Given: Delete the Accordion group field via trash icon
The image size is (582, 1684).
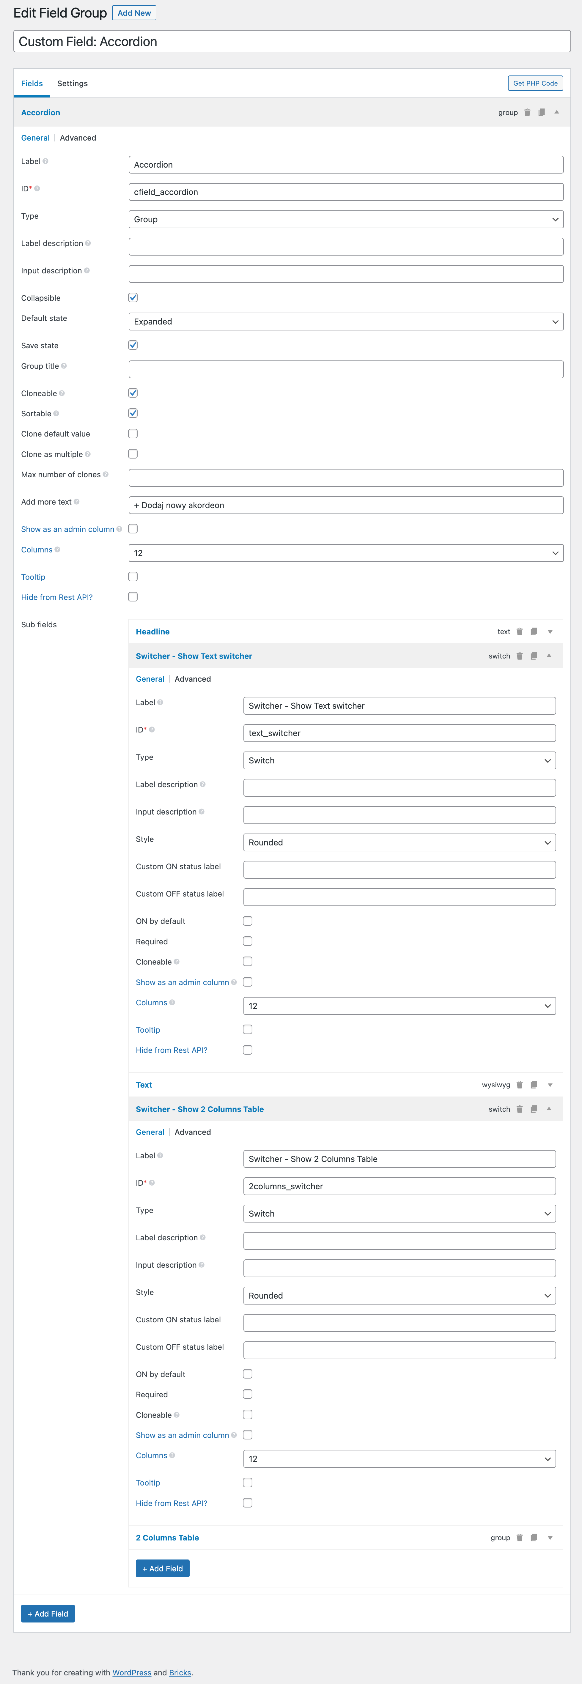Looking at the screenshot, I should pyautogui.click(x=527, y=112).
